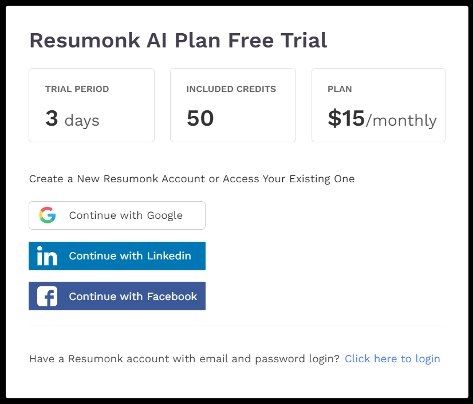Click the $15 price value
The width and height of the screenshot is (473, 404).
[346, 118]
